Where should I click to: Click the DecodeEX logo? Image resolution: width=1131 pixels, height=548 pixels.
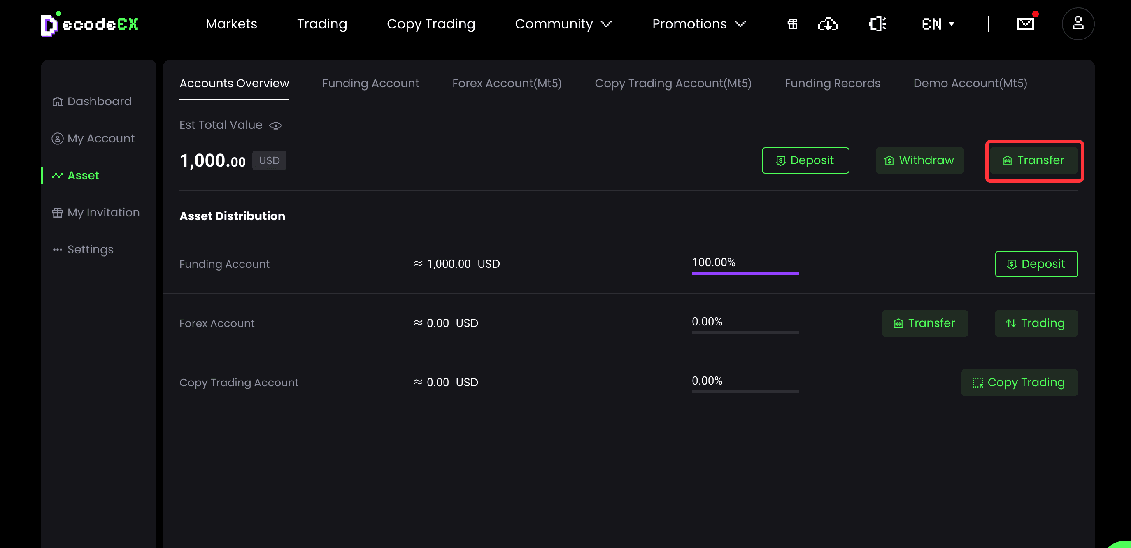click(90, 24)
